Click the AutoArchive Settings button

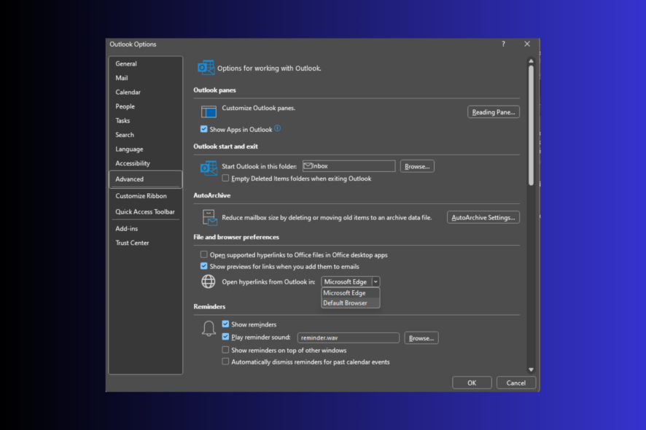[x=483, y=216]
